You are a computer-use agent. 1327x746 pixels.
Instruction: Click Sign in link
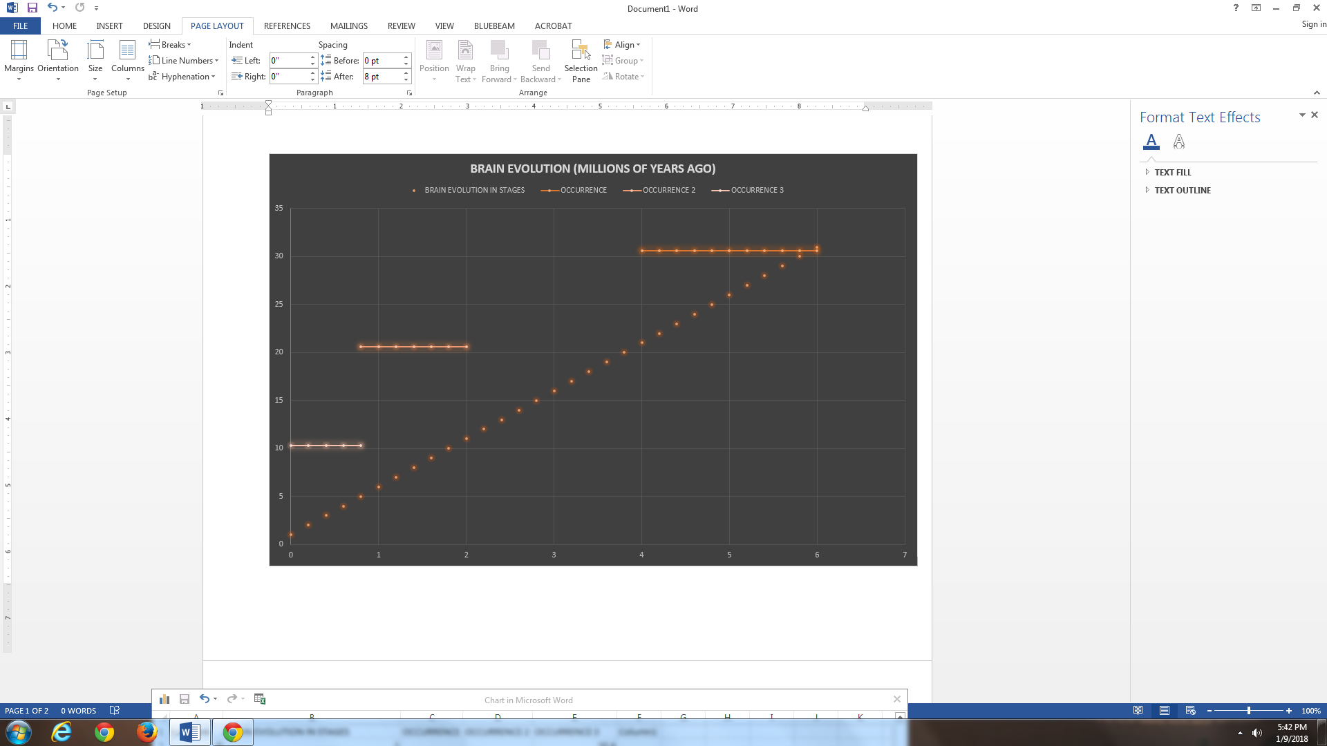tap(1313, 24)
